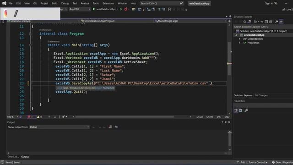
Task: Open the Any CPU platform dropdown
Action: pyautogui.click(x=80, y=9)
